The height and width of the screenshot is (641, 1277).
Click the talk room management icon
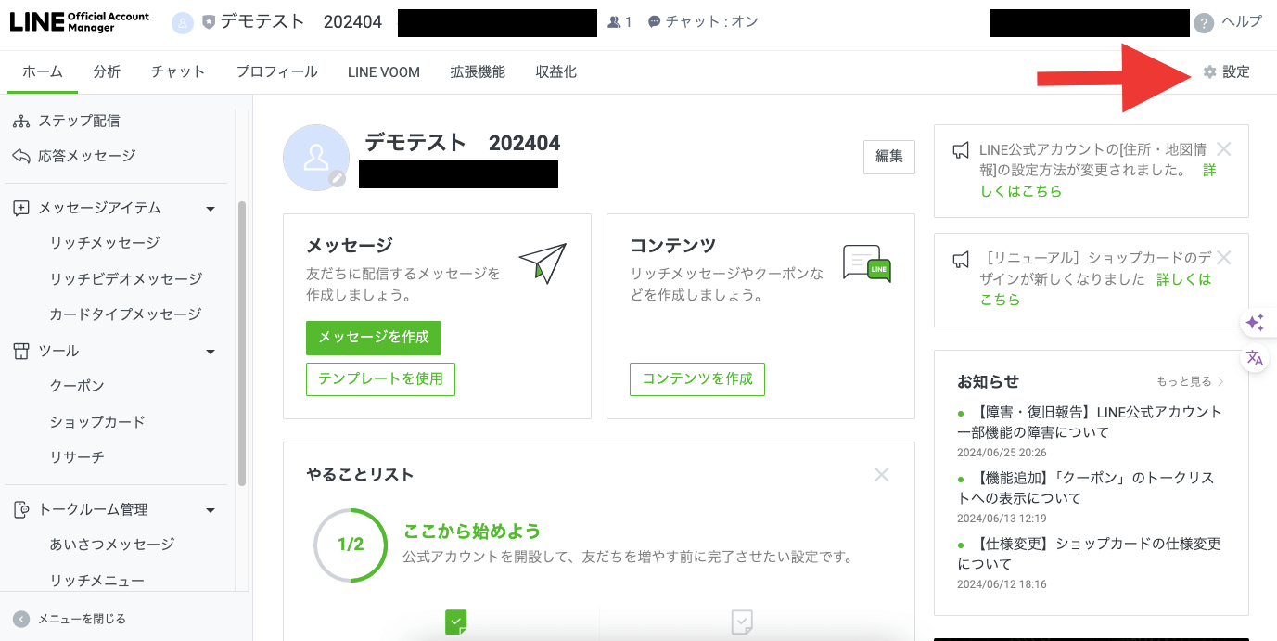coord(21,509)
